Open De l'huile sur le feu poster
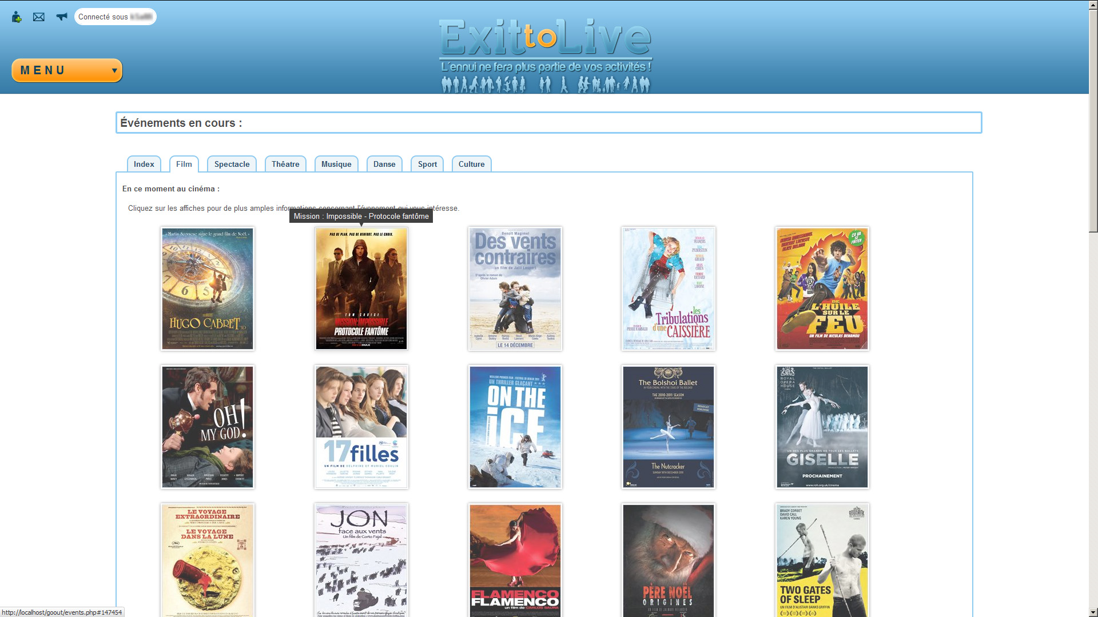The width and height of the screenshot is (1098, 617). coord(822,289)
